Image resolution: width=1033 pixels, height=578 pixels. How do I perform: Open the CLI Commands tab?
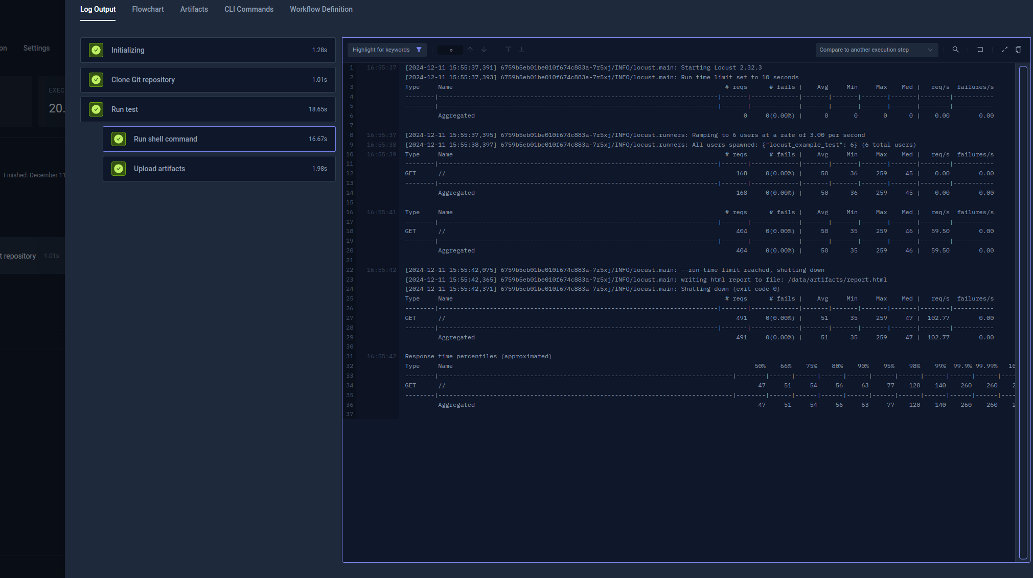(248, 9)
